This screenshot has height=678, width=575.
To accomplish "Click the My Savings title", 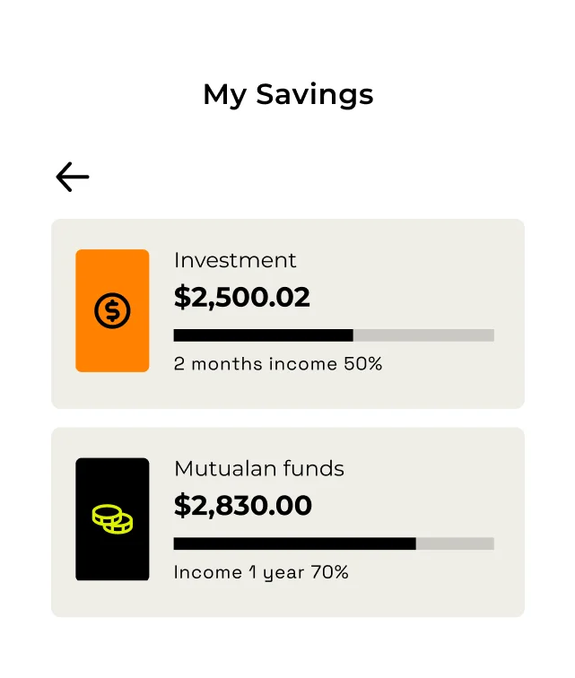I will (x=288, y=94).
